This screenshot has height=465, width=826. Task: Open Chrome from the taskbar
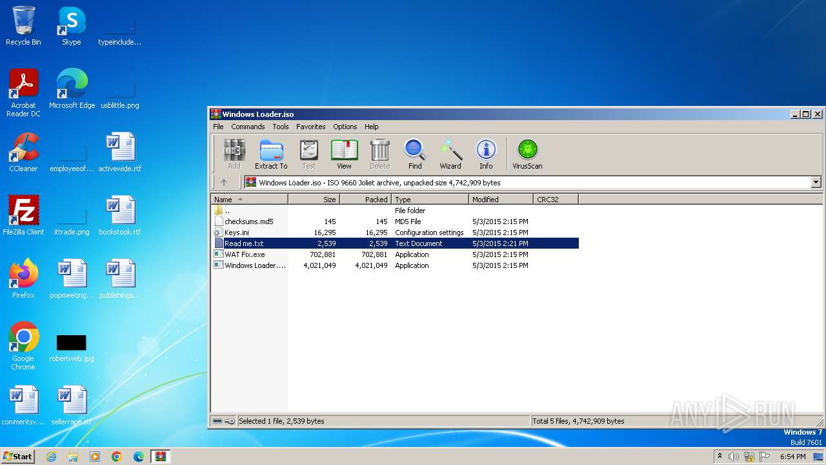(x=117, y=457)
